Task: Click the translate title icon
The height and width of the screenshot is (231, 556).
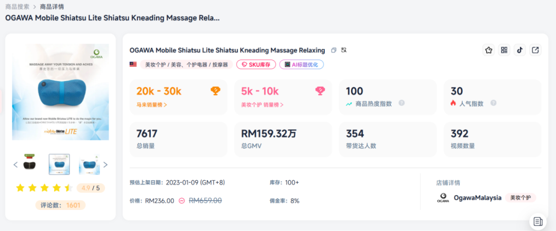Action: click(343, 50)
